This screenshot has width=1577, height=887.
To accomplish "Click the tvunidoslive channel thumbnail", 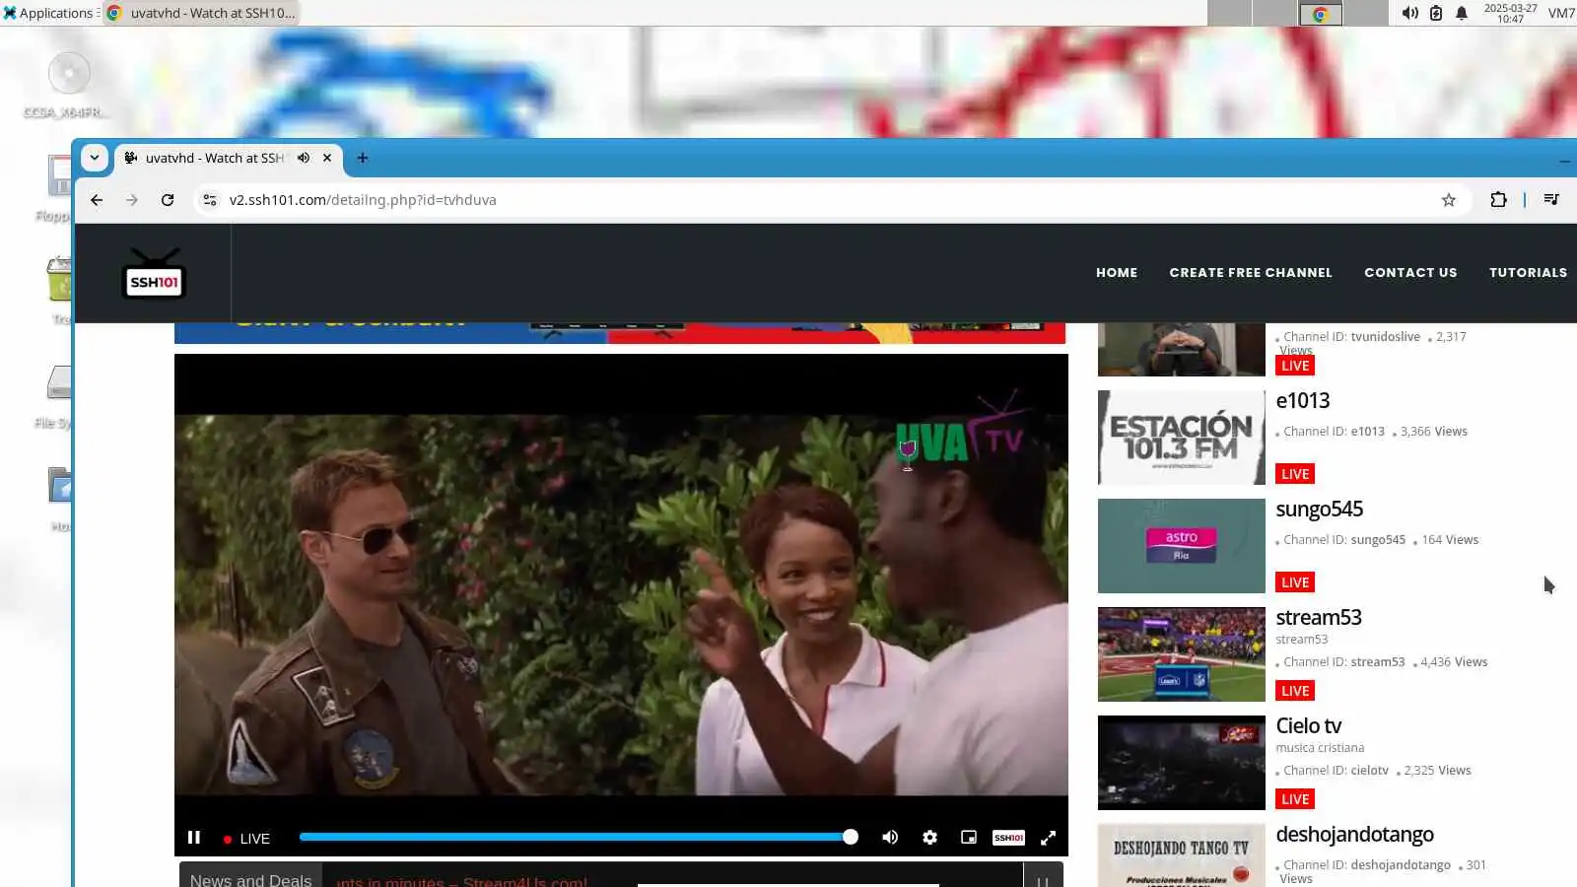I will point(1182,349).
